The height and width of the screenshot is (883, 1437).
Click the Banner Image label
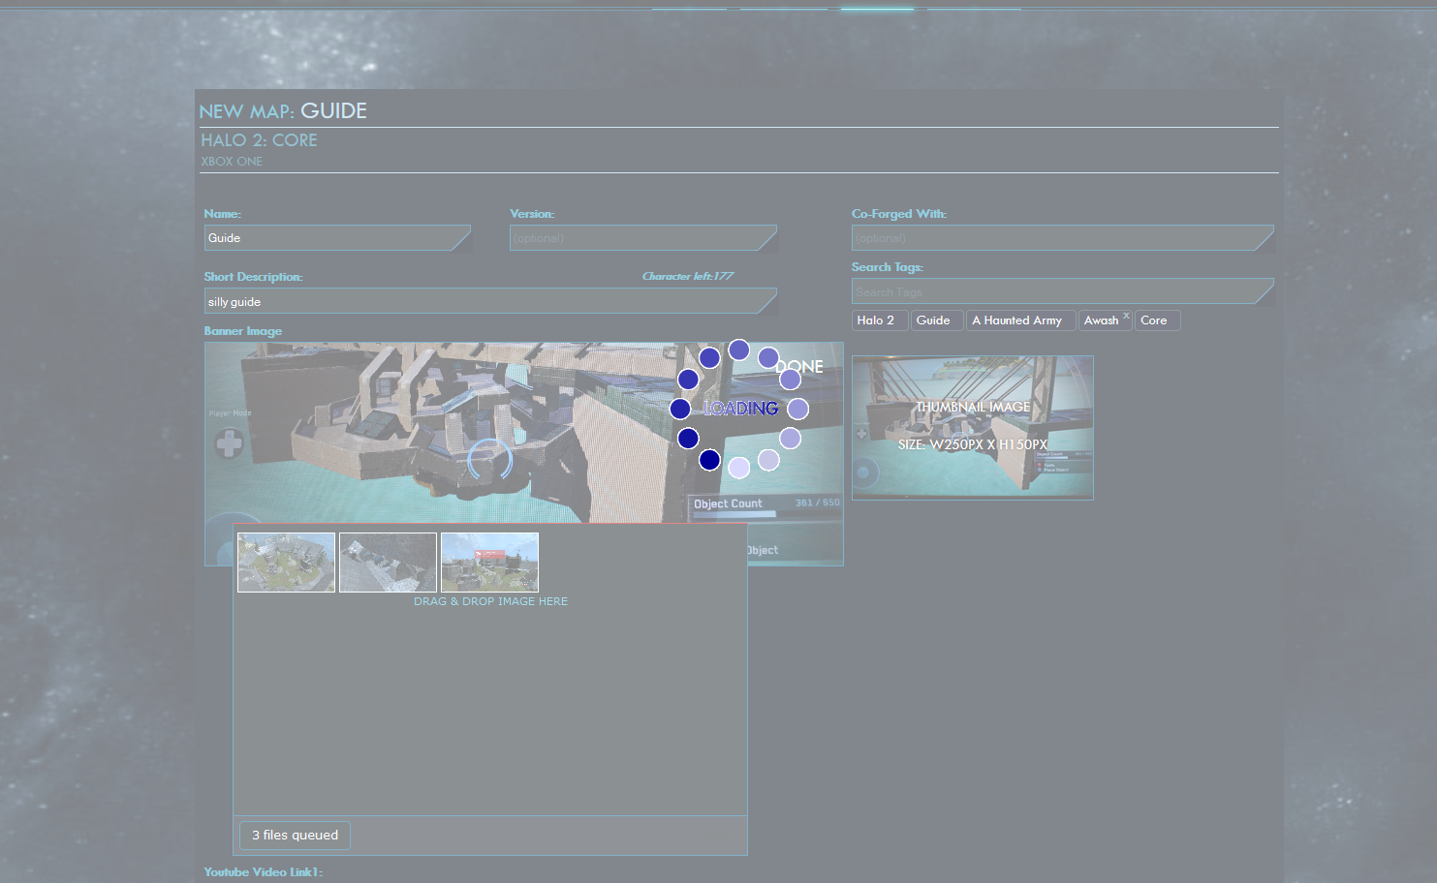pyautogui.click(x=243, y=331)
